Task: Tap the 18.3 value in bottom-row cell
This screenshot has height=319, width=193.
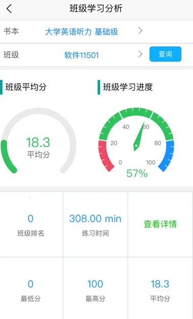Action: point(160,284)
